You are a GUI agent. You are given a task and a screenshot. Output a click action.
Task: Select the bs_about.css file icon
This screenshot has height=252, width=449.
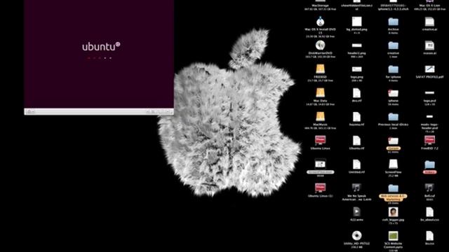tap(429, 211)
